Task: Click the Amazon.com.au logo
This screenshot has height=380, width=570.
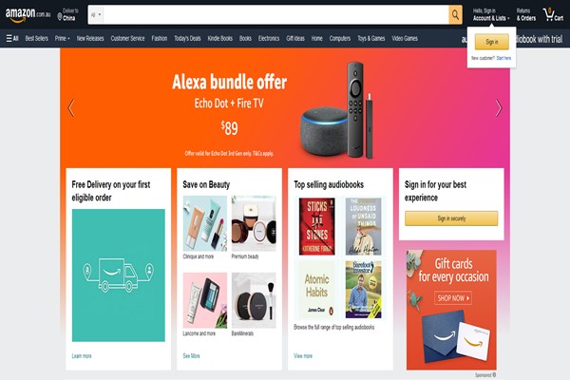Action: 28,15
